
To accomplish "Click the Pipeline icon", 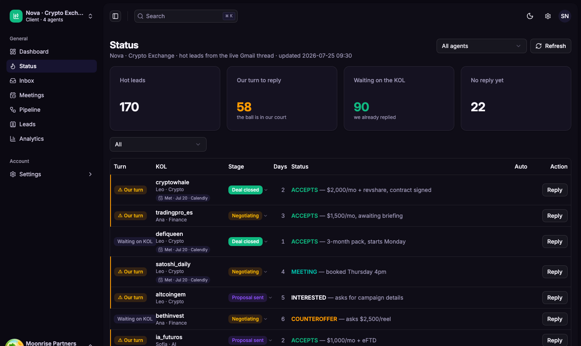I will 13,110.
